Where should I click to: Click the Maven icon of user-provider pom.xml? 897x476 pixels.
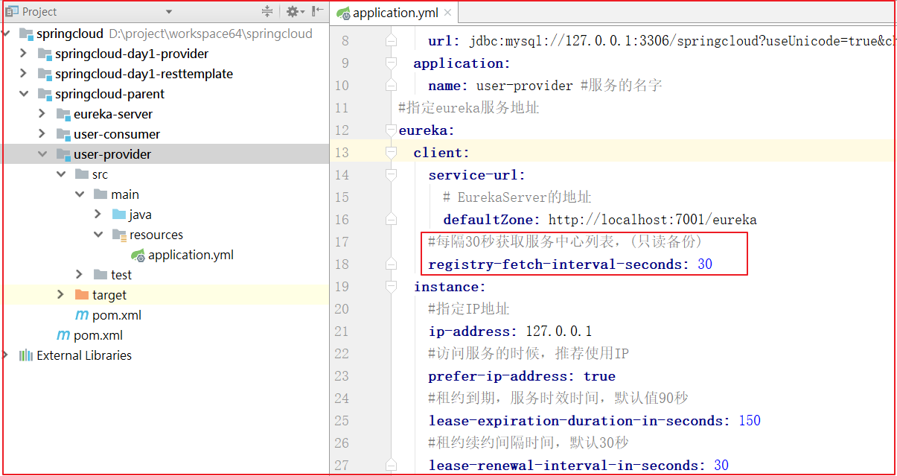82,315
